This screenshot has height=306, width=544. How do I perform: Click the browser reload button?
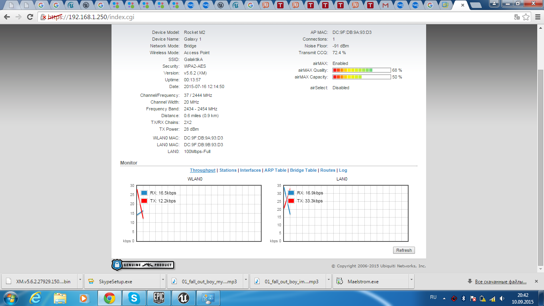click(30, 17)
